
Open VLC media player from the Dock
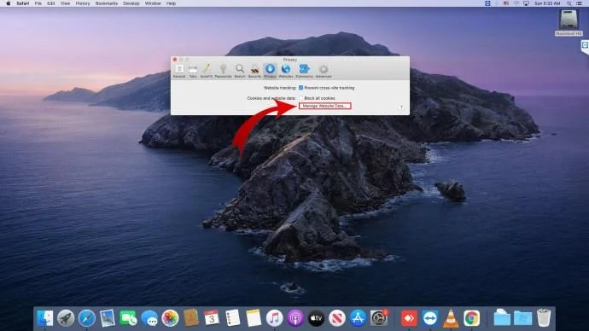click(451, 318)
